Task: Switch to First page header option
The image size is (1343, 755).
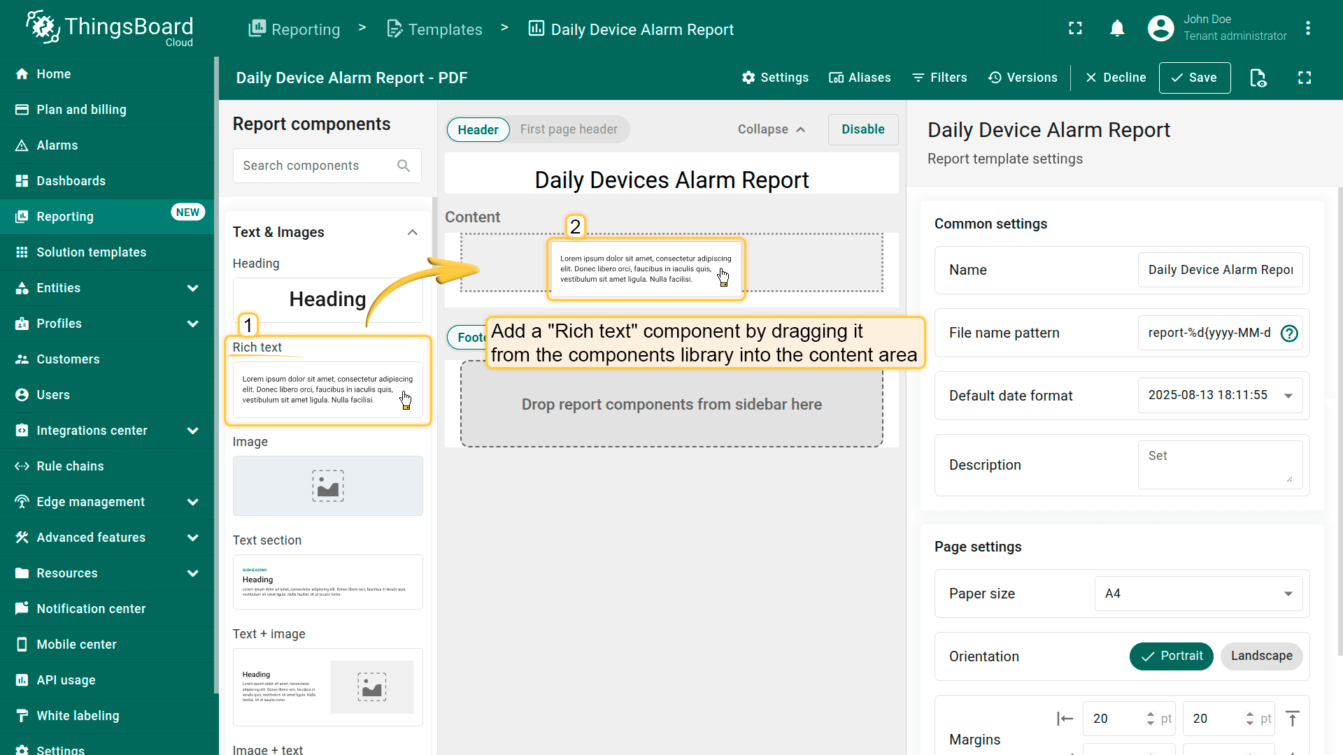Action: (x=568, y=129)
